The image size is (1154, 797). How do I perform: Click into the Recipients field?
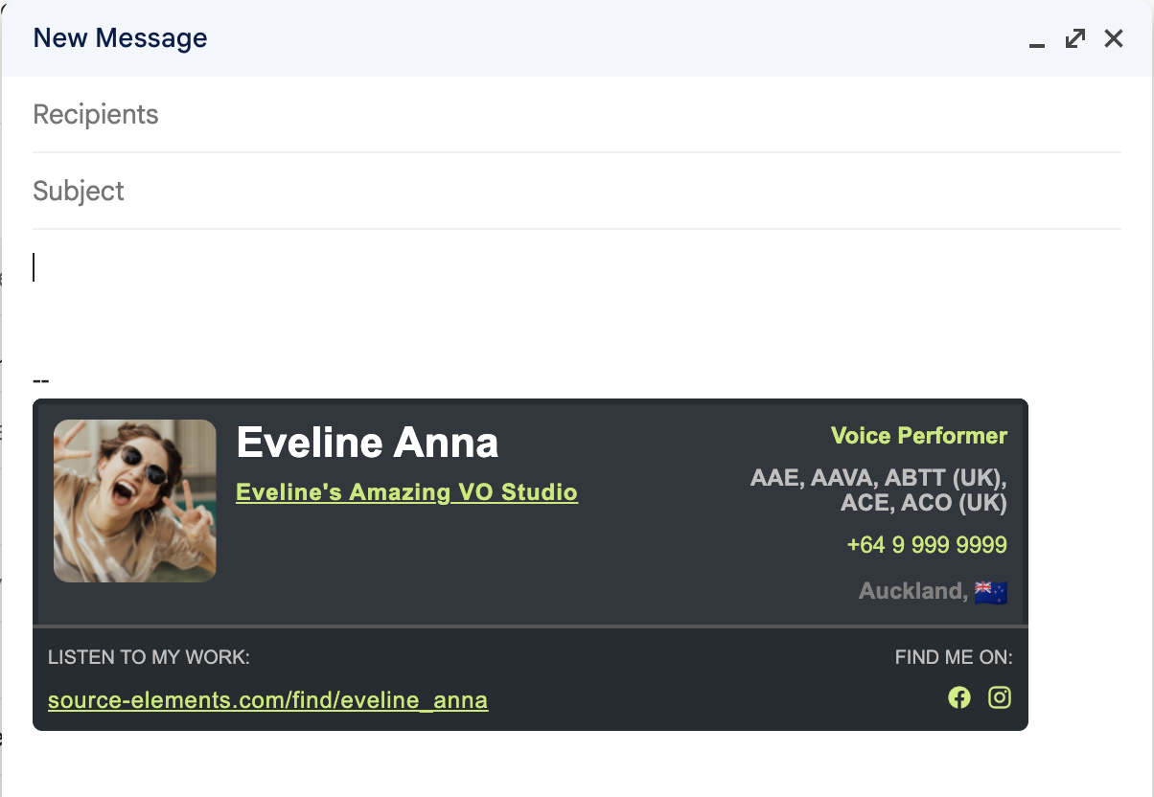pos(575,115)
